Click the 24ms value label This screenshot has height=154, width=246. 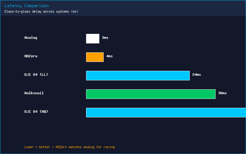click(x=196, y=75)
